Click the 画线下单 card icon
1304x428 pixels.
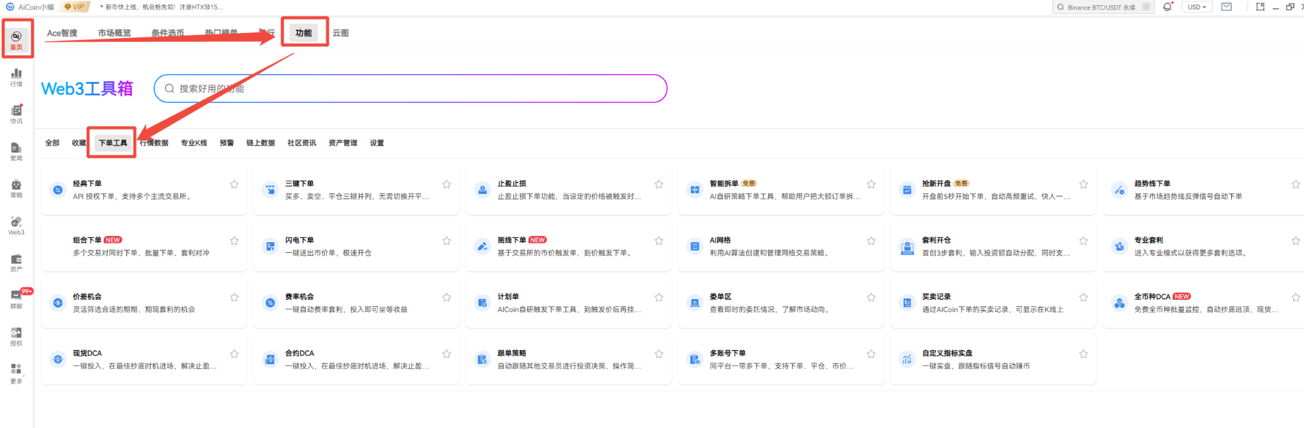coord(482,246)
